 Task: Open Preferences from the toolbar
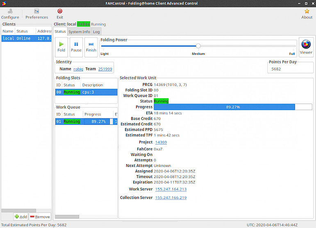tap(36, 14)
